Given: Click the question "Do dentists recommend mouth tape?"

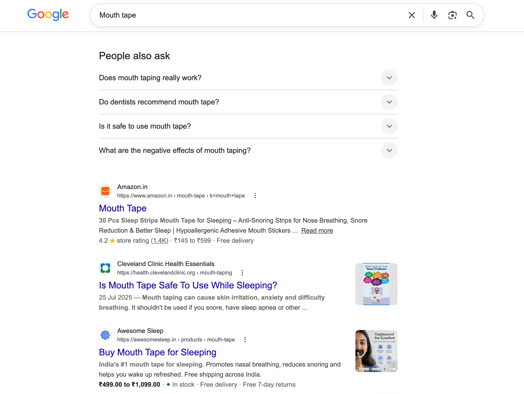Looking at the screenshot, I should coord(159,102).
